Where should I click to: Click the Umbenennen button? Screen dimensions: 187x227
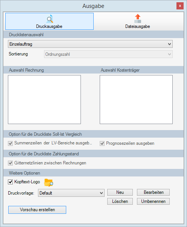click(x=154, y=201)
